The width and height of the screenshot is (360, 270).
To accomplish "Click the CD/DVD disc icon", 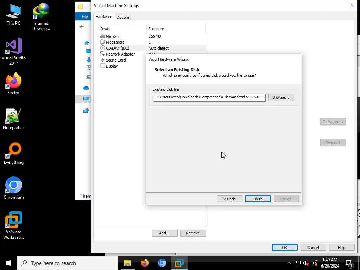I will 102,48.
